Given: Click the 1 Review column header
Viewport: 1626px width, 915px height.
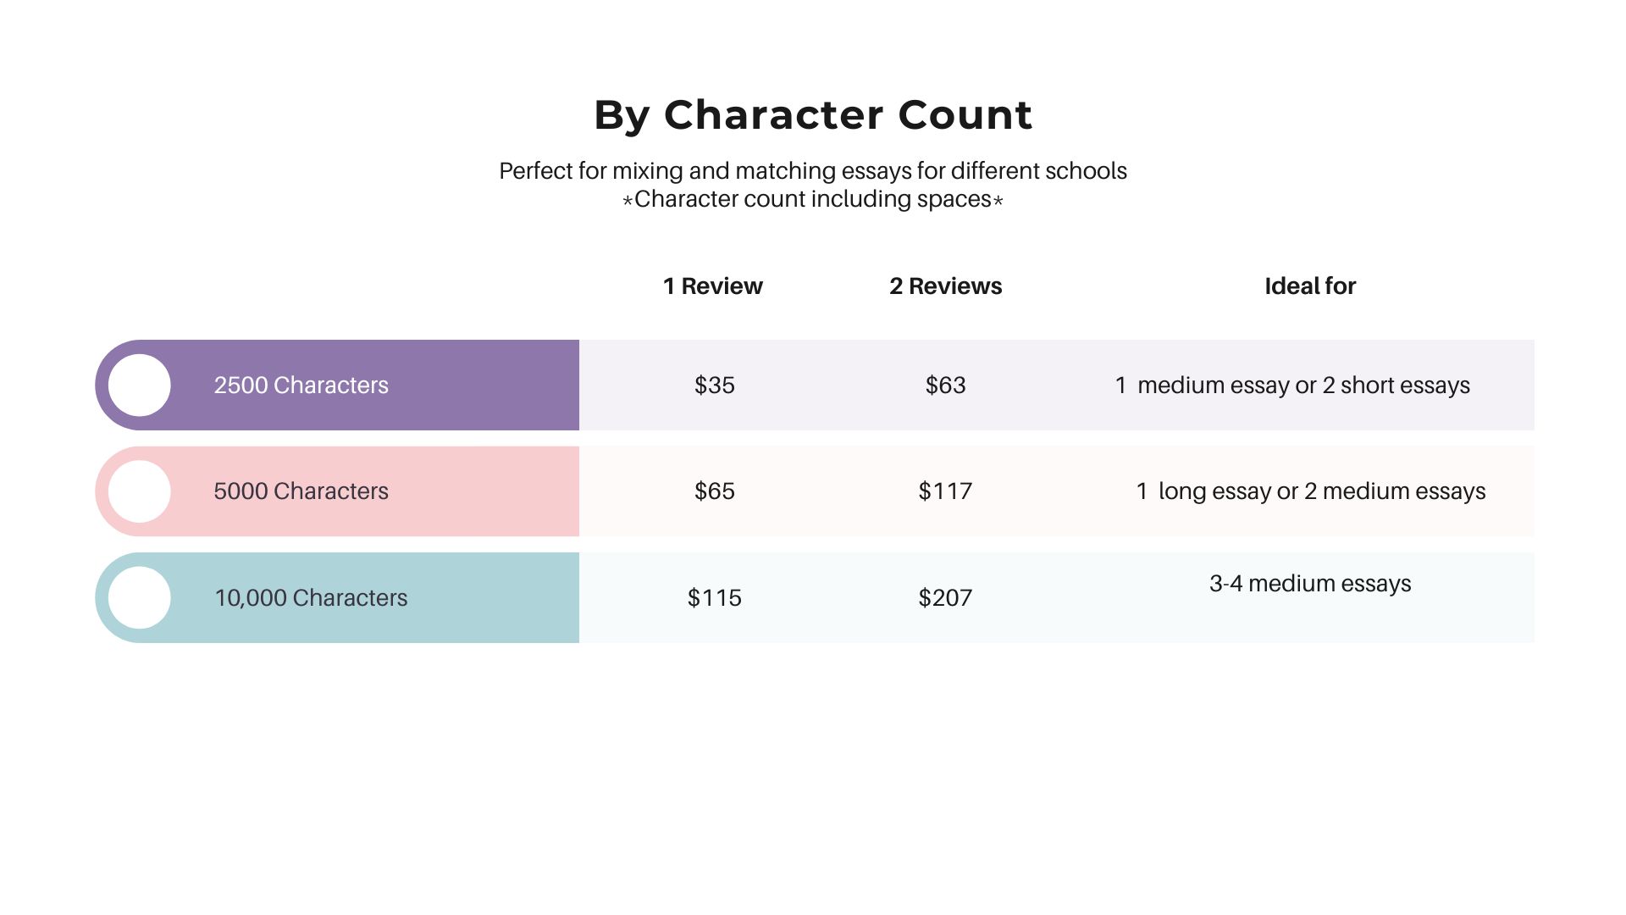Looking at the screenshot, I should coord(713,286).
